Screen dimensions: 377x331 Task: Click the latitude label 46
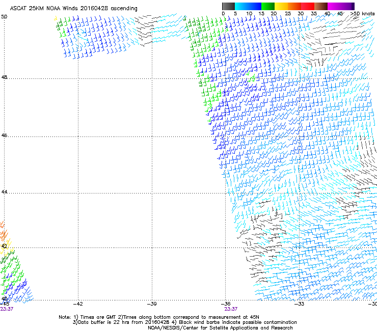(x=4, y=135)
